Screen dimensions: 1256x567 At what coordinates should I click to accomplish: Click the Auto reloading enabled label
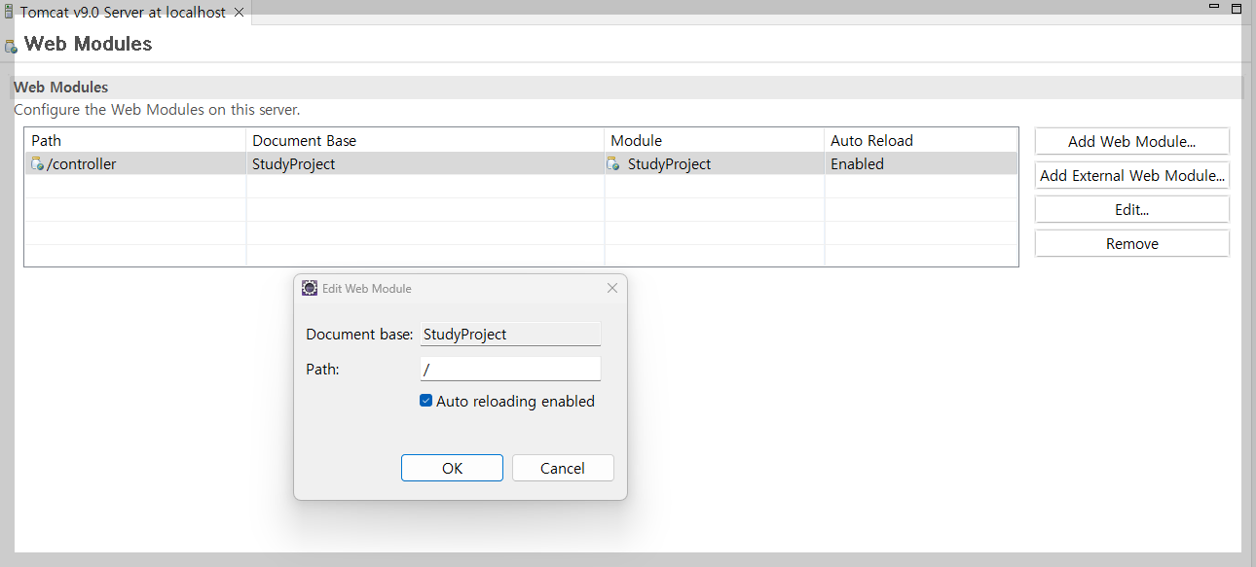(515, 401)
